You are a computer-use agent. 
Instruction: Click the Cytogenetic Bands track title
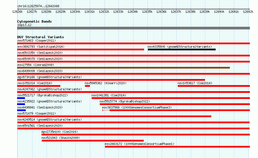pyautogui.click(x=34, y=21)
